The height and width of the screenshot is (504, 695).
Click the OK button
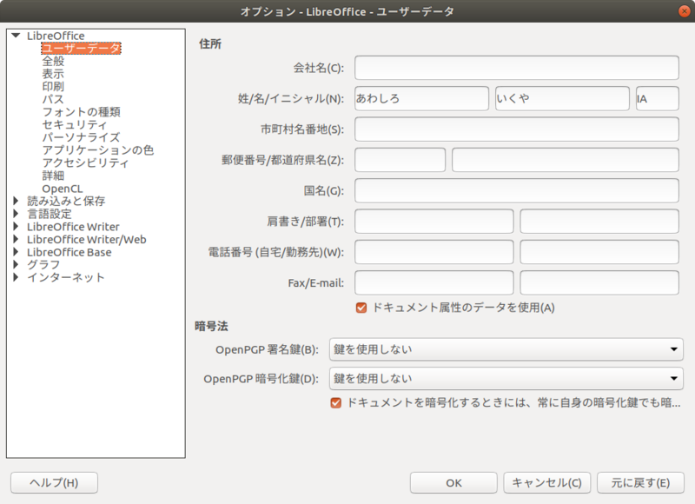coord(453,483)
